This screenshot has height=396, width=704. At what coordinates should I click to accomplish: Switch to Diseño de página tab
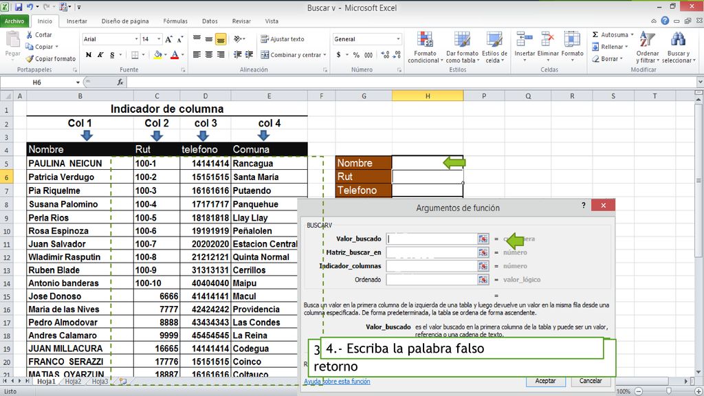point(125,21)
